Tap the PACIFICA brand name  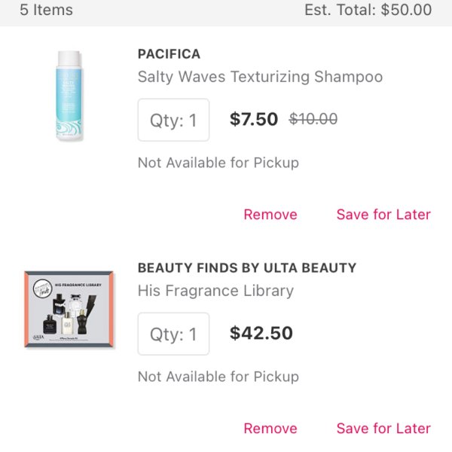tap(169, 54)
